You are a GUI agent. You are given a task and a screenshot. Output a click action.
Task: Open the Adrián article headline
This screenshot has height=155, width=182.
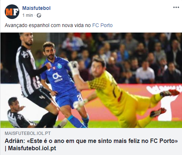[x=91, y=144]
